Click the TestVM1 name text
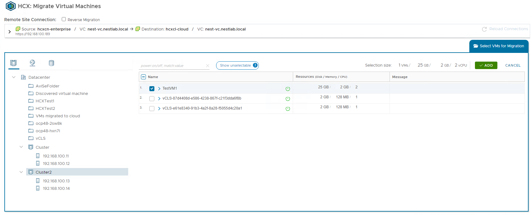 [x=170, y=88]
